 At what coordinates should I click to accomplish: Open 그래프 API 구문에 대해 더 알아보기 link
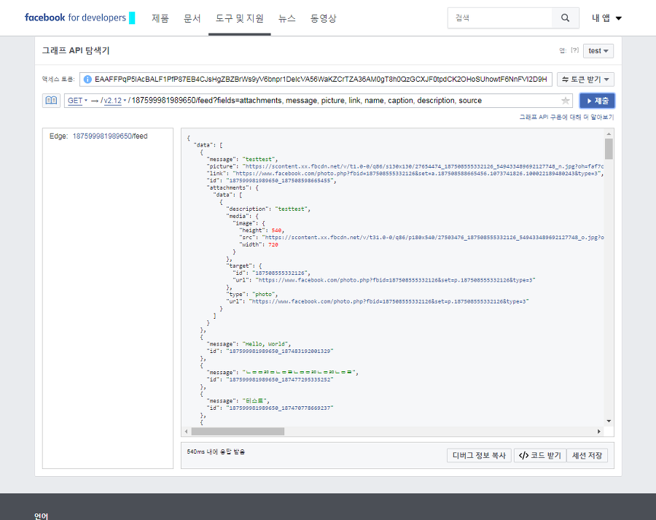tap(566, 117)
